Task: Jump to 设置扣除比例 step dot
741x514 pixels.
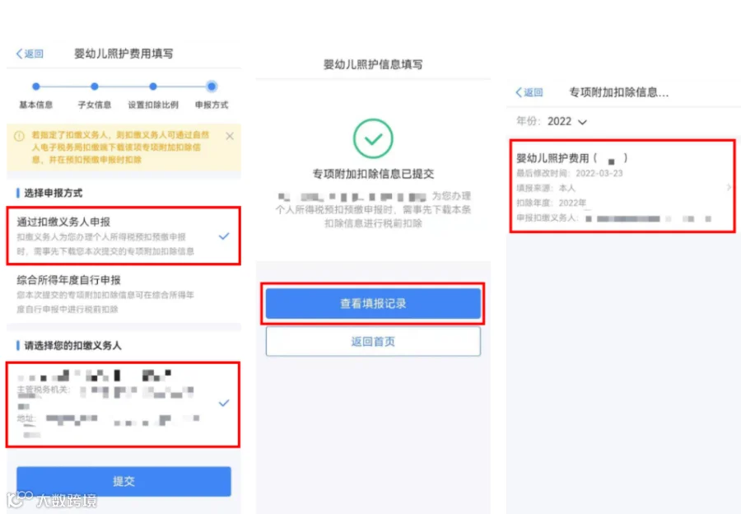Action: point(152,86)
